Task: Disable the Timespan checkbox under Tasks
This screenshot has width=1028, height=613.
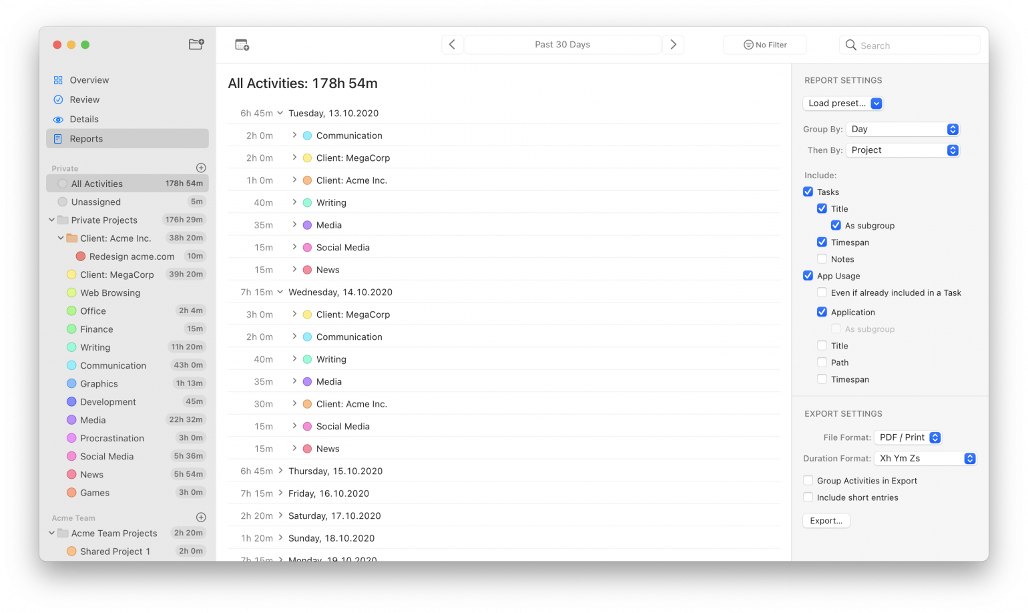Action: click(x=822, y=242)
